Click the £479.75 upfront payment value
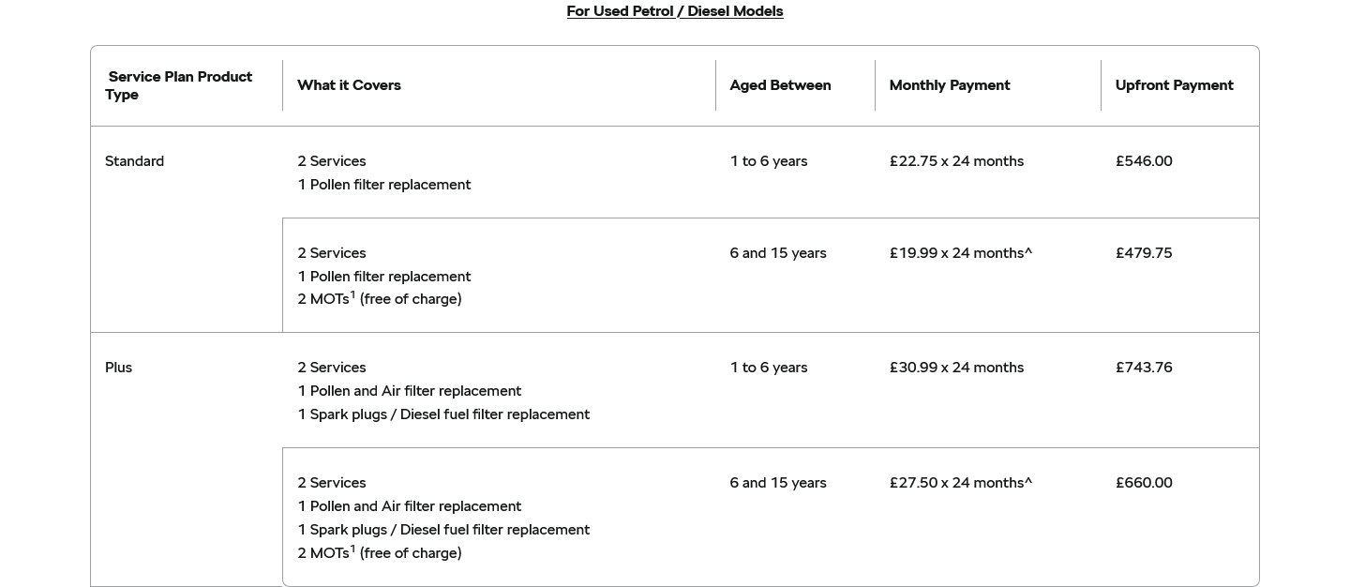1350x587 pixels. 1144,253
